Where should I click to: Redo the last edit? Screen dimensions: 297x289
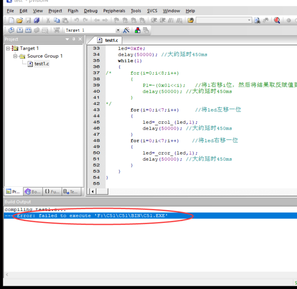pos(85,20)
